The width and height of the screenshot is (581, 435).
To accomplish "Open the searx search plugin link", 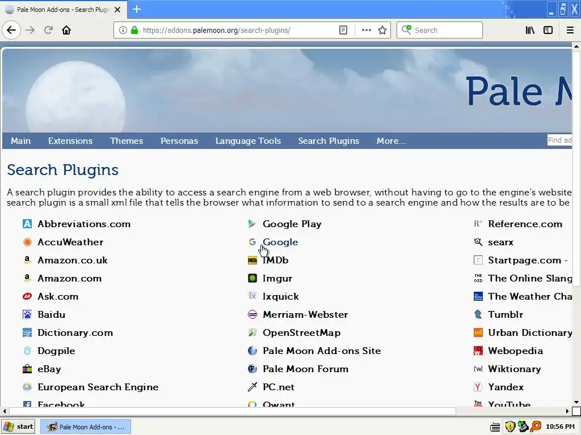I will 500,242.
